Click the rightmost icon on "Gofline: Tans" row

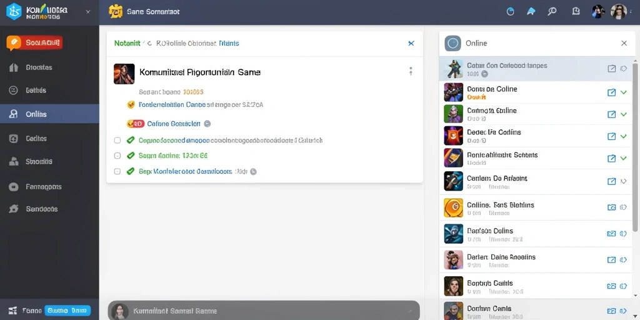pyautogui.click(x=623, y=207)
